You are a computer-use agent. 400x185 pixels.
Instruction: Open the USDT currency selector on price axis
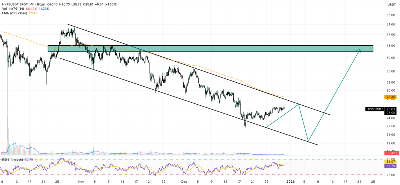[x=391, y=5]
